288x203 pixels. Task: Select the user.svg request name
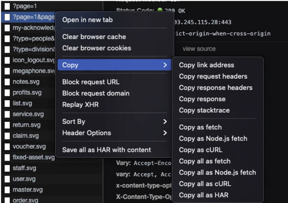tap(24, 179)
